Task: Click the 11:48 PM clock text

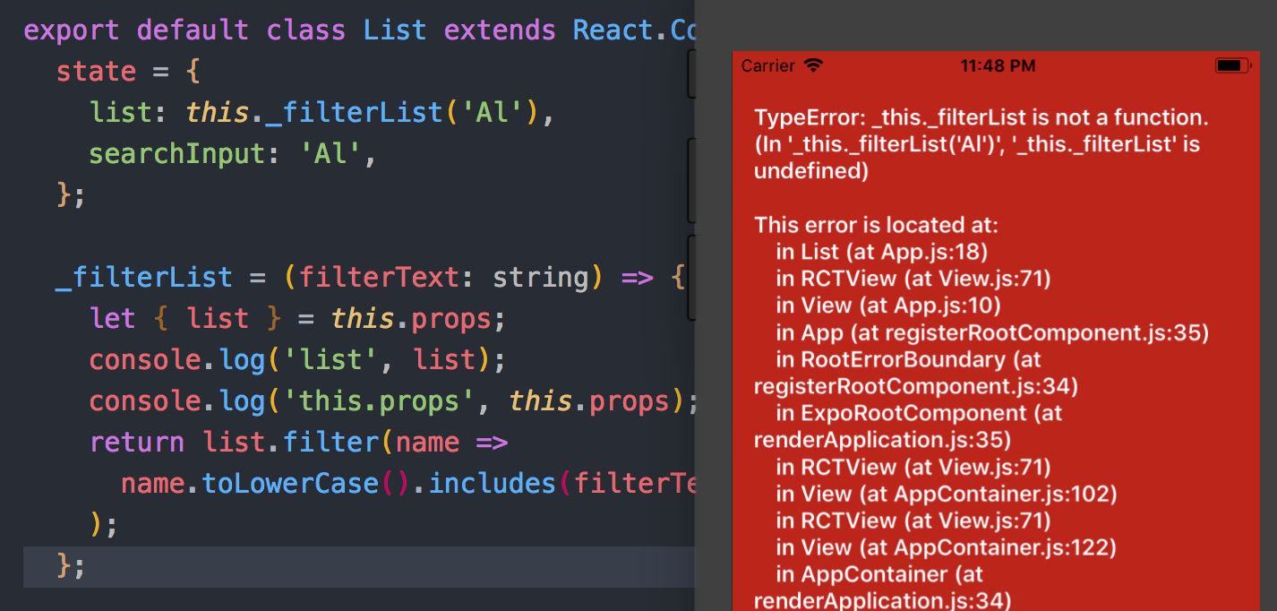Action: click(998, 65)
